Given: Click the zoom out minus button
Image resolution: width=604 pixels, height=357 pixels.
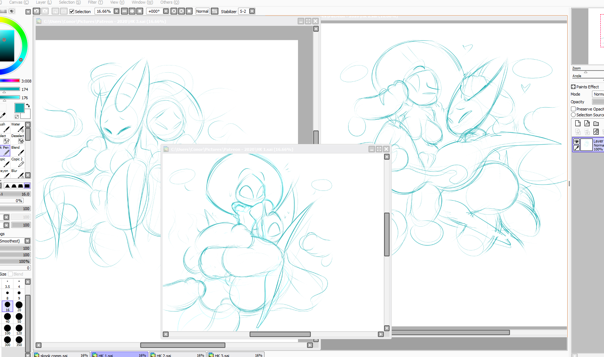Looking at the screenshot, I should coord(124,11).
